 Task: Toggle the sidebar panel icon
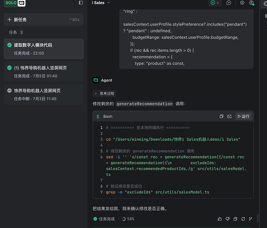click(81, 3)
